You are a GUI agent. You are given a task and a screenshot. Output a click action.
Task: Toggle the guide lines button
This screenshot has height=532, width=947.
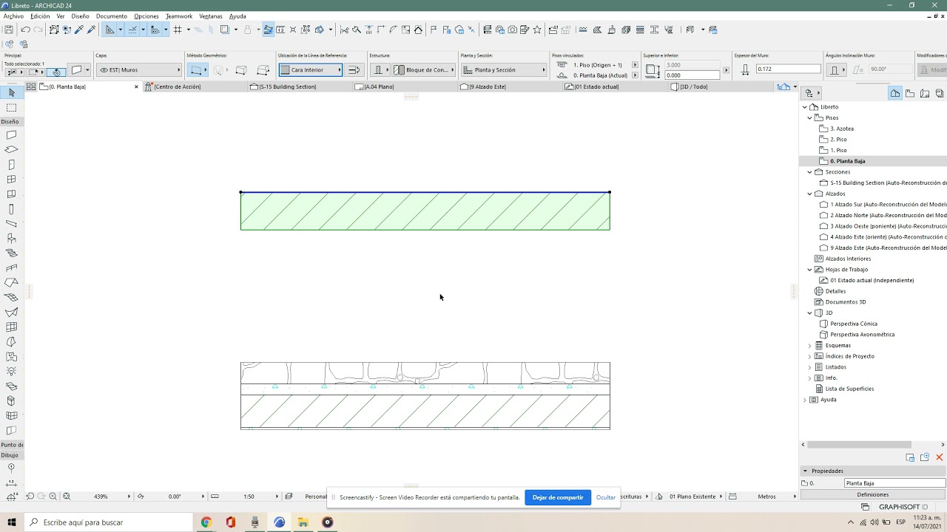[110, 30]
